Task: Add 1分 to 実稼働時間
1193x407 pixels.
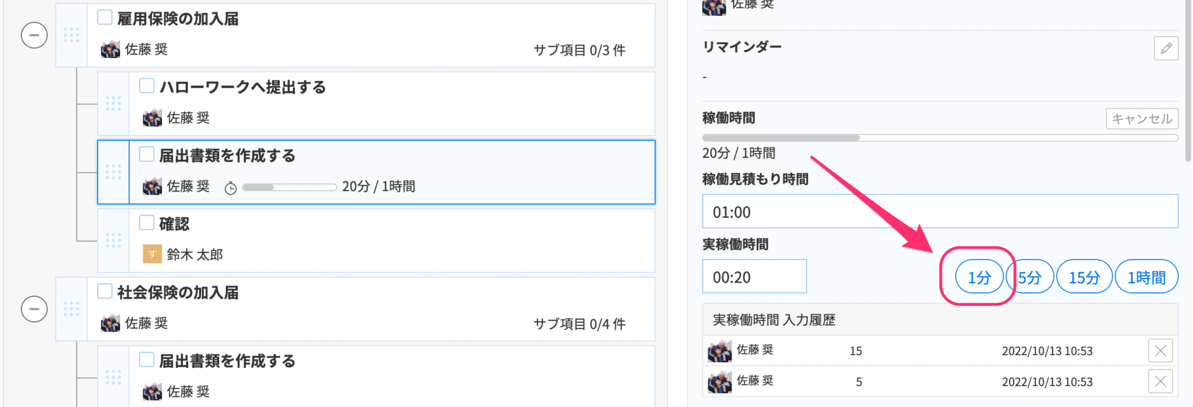Action: (978, 277)
